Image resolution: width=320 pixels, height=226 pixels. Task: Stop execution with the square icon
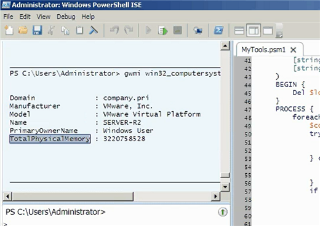(x=177, y=31)
